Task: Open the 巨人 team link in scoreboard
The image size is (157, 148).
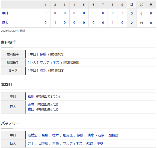Action: (x=5, y=23)
